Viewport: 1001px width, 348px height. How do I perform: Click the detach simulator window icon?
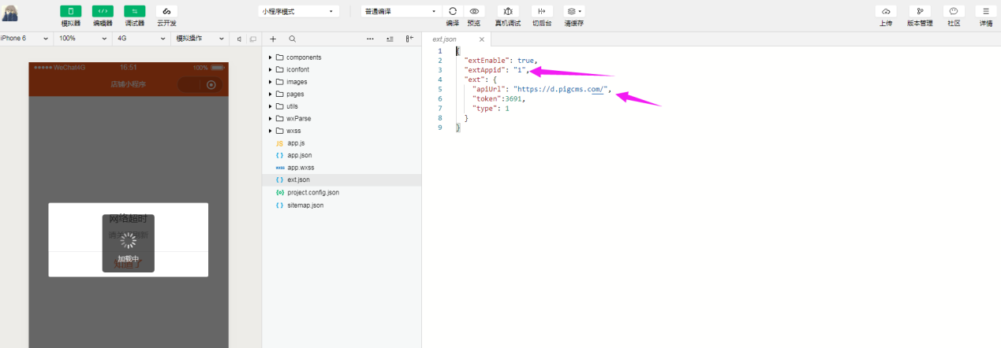[252, 39]
